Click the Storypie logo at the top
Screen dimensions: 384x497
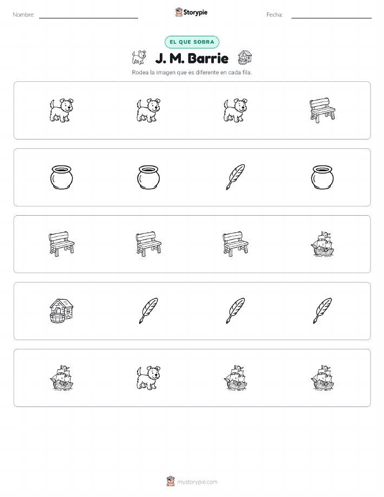tap(191, 12)
